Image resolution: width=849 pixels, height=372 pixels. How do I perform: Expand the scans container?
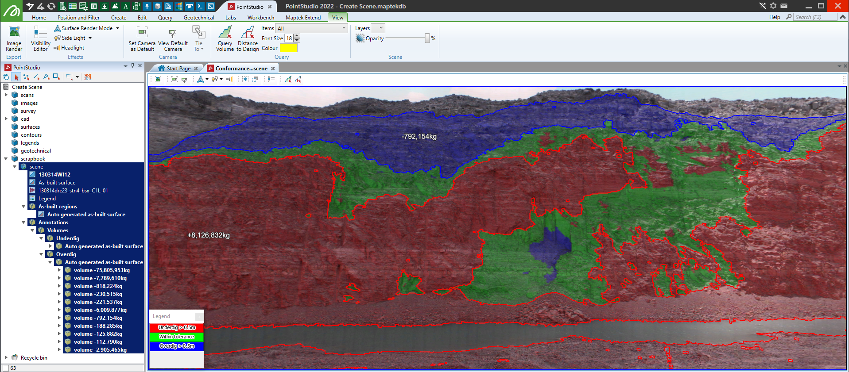[6, 95]
